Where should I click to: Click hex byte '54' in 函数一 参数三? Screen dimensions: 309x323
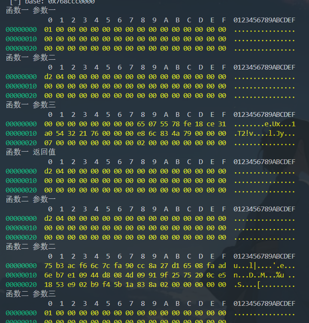click(x=60, y=134)
